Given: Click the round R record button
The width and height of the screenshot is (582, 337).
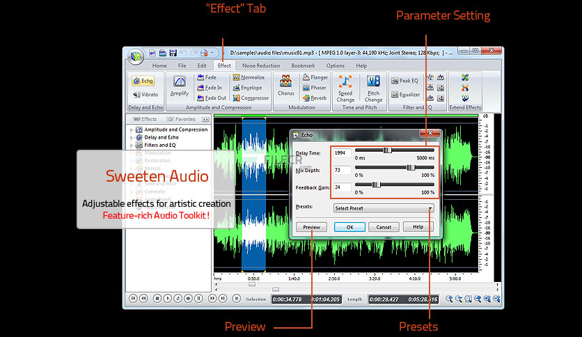Looking at the screenshot, I should point(237,299).
